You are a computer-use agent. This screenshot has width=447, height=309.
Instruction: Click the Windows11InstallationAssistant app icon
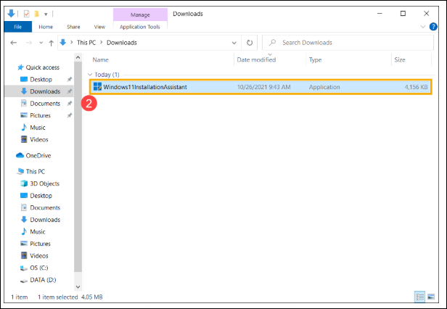[97, 86]
